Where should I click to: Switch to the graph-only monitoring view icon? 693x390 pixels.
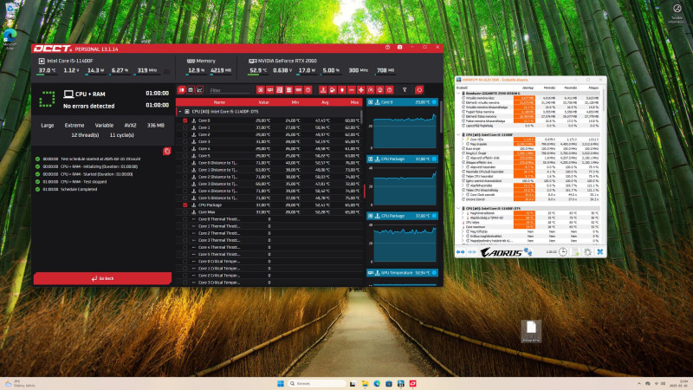coord(200,90)
